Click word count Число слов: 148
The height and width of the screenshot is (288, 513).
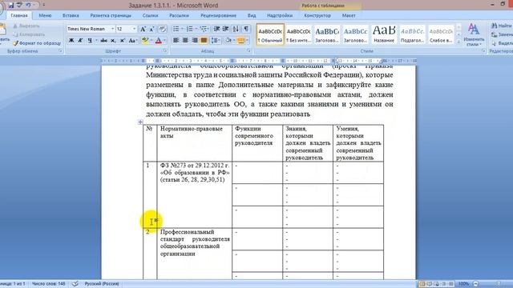point(48,284)
